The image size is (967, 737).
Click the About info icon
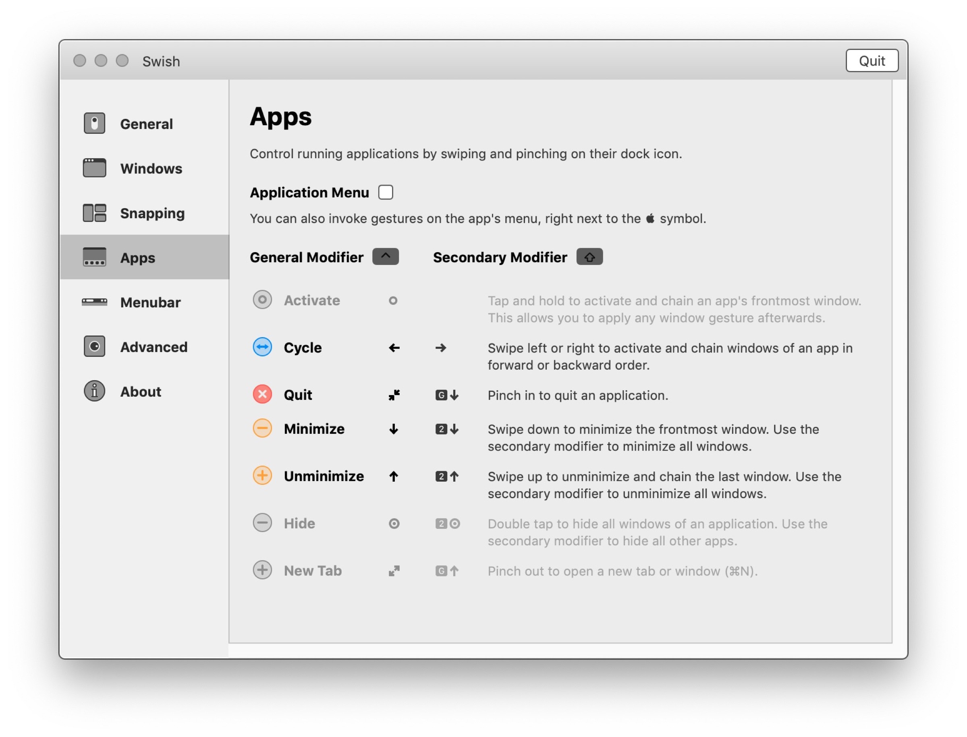[x=94, y=391]
